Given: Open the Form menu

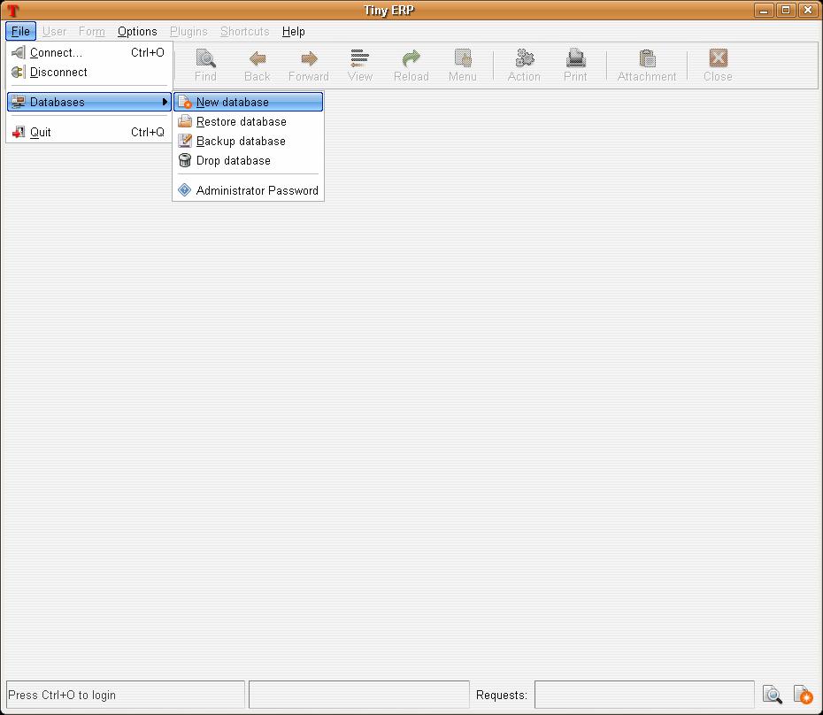Looking at the screenshot, I should pos(92,32).
